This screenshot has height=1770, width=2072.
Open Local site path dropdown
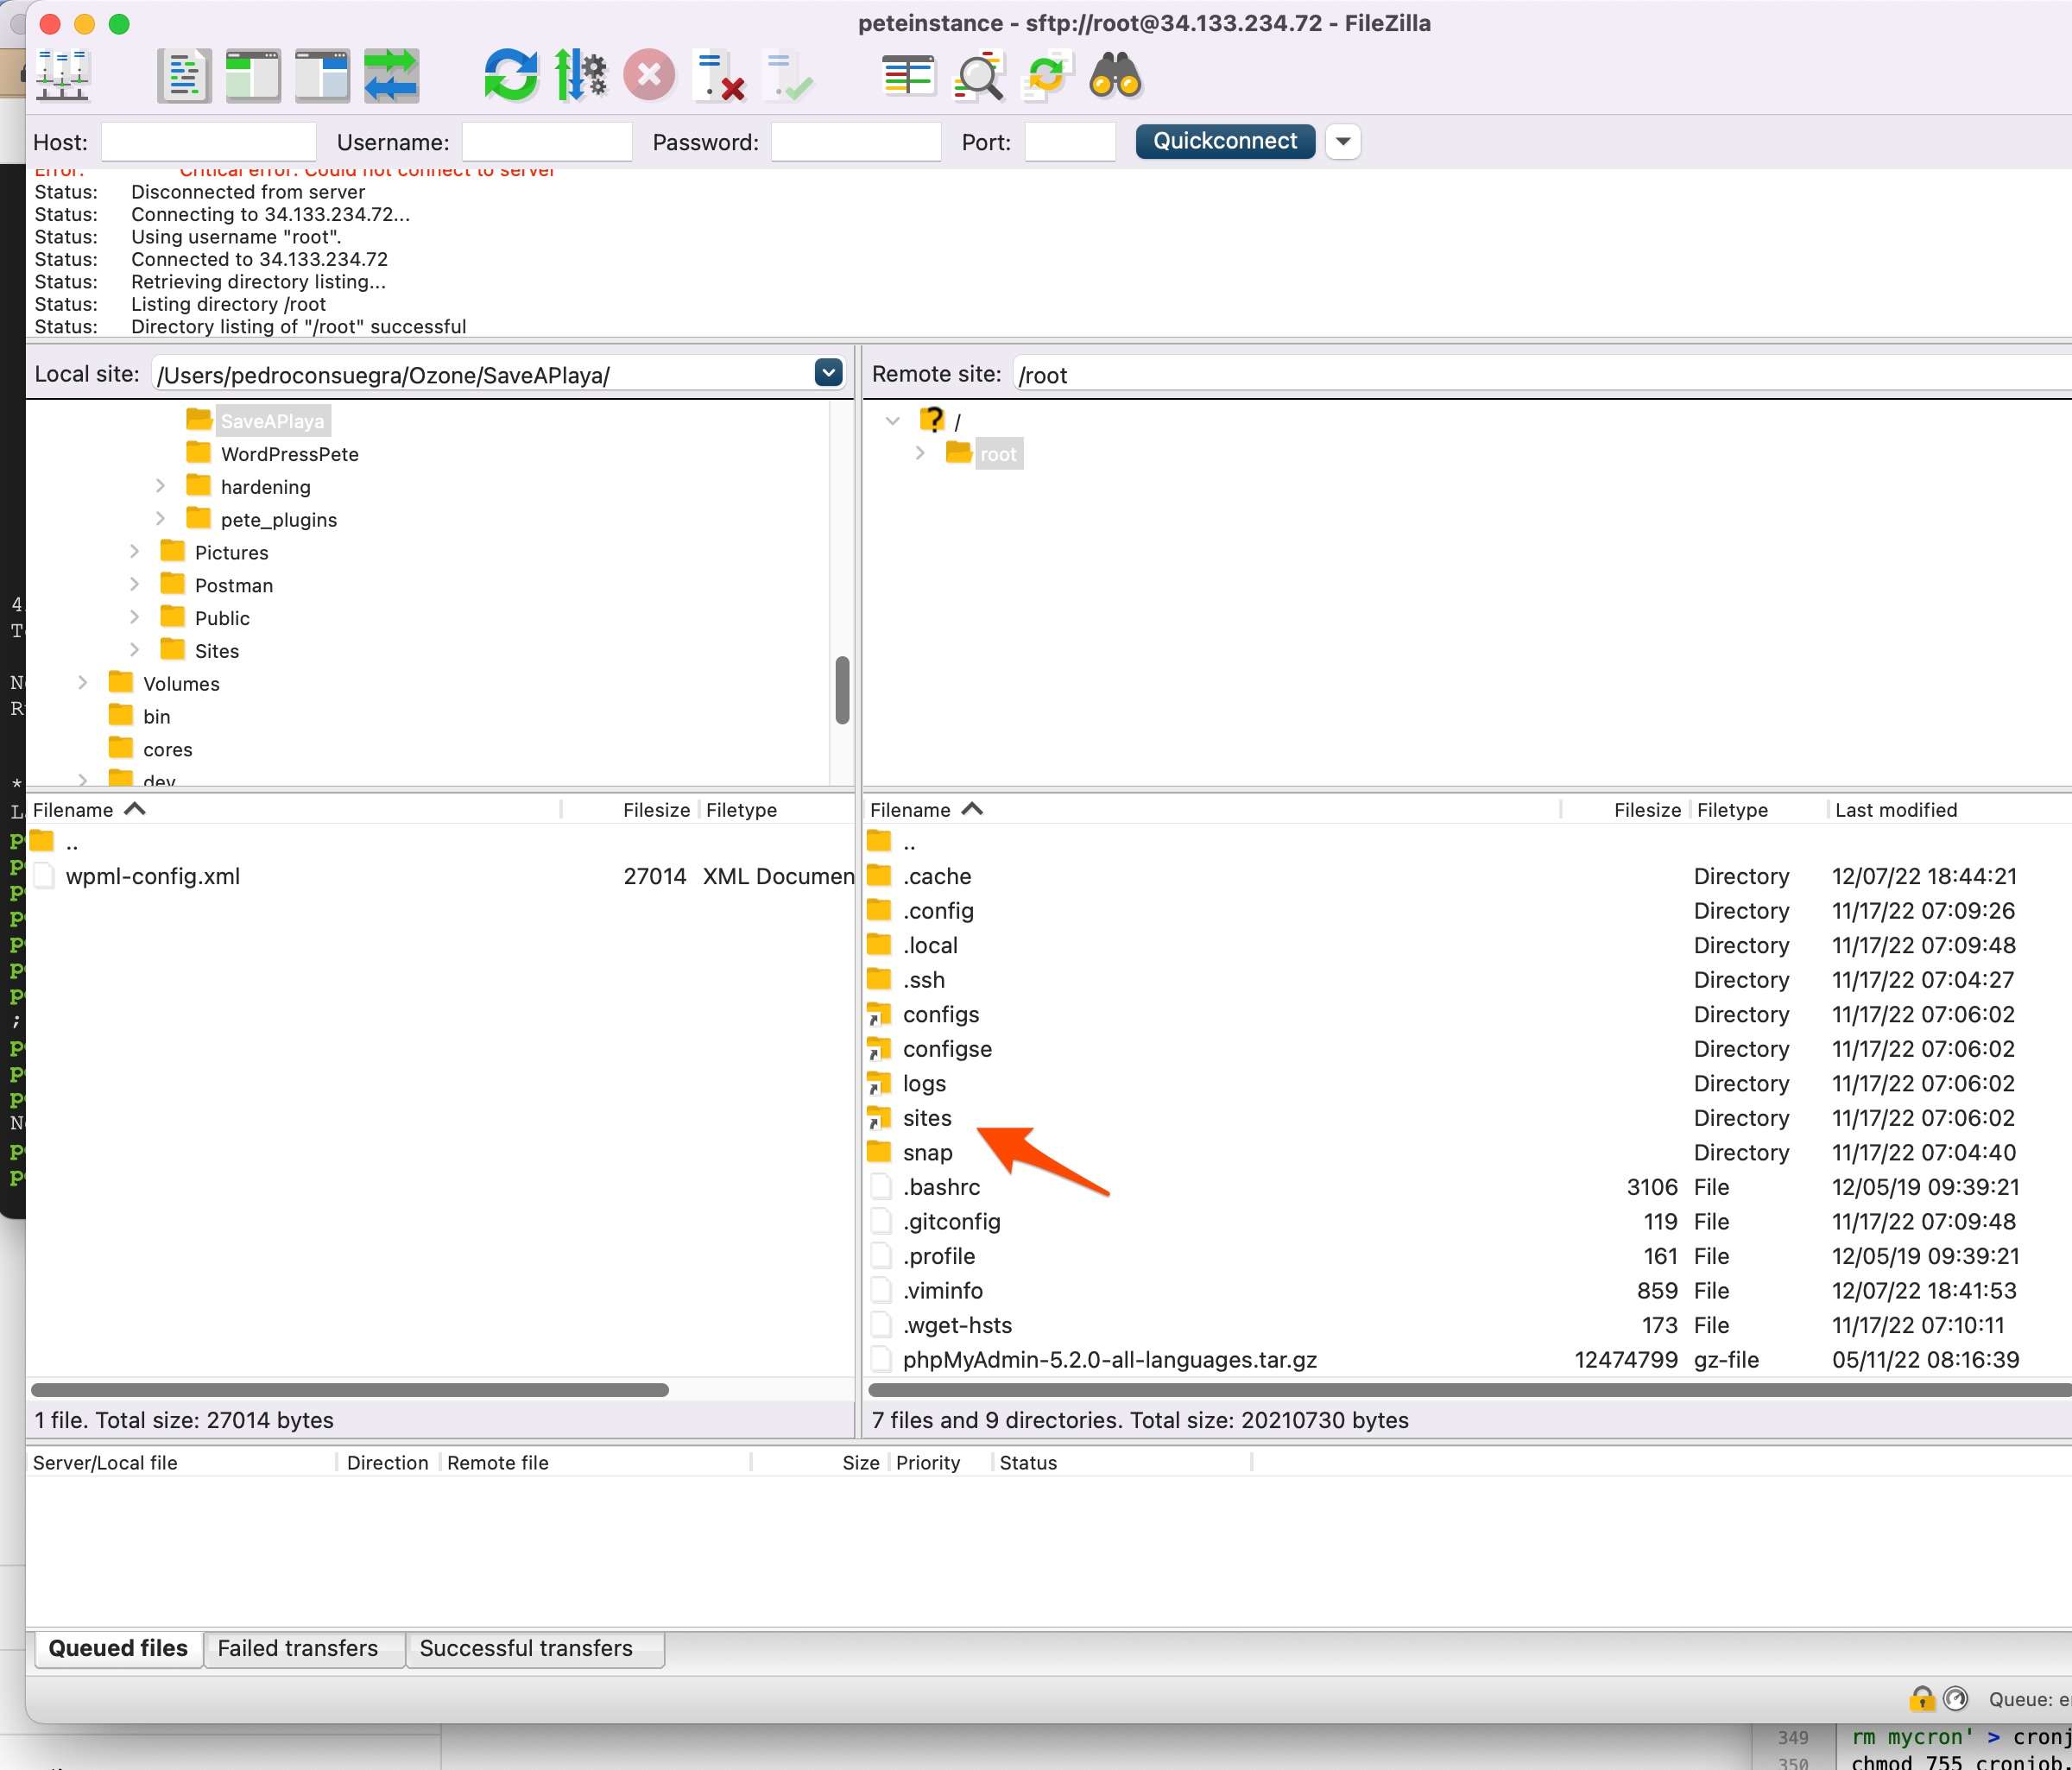[828, 373]
